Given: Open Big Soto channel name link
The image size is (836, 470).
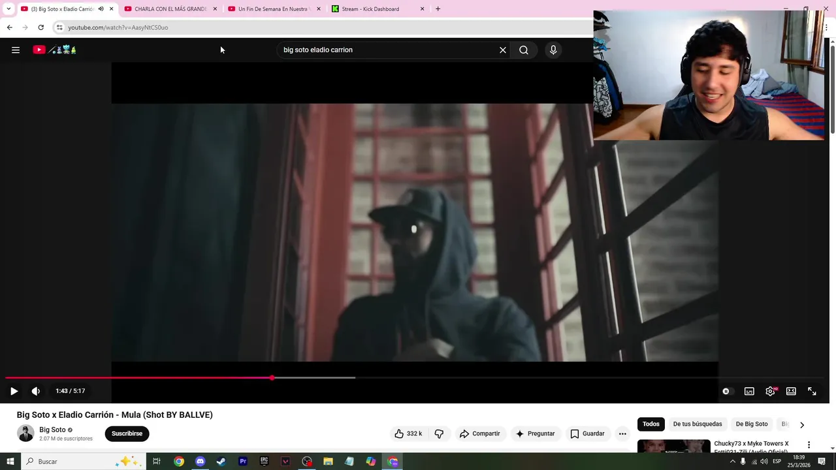Looking at the screenshot, I should tap(52, 430).
